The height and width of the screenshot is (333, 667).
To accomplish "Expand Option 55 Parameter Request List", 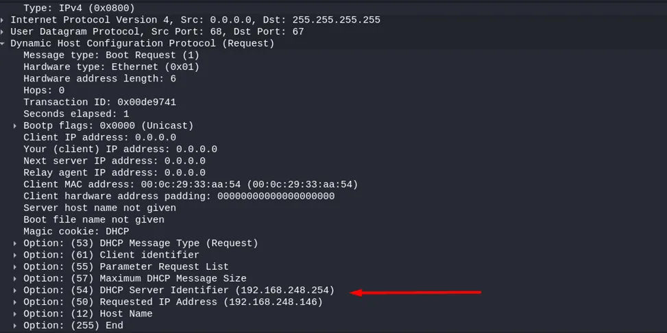I will pyautogui.click(x=15, y=267).
